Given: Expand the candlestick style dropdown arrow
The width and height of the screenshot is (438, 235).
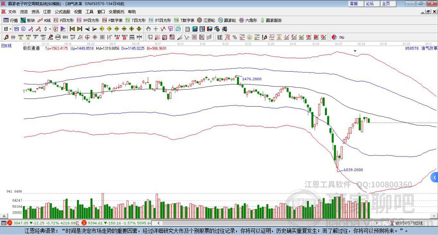Looking at the screenshot, I should (50, 29).
